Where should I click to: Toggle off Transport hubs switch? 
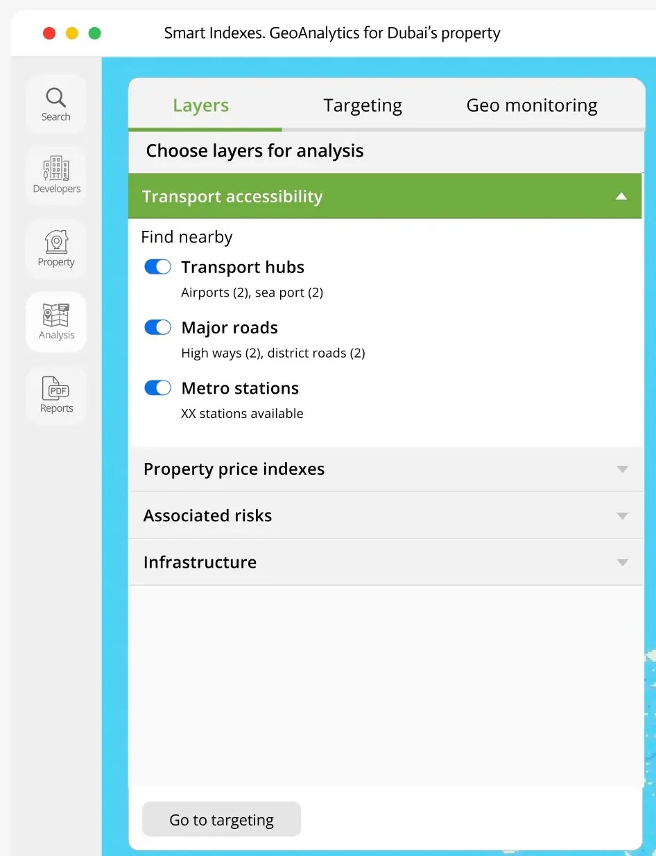[158, 267]
